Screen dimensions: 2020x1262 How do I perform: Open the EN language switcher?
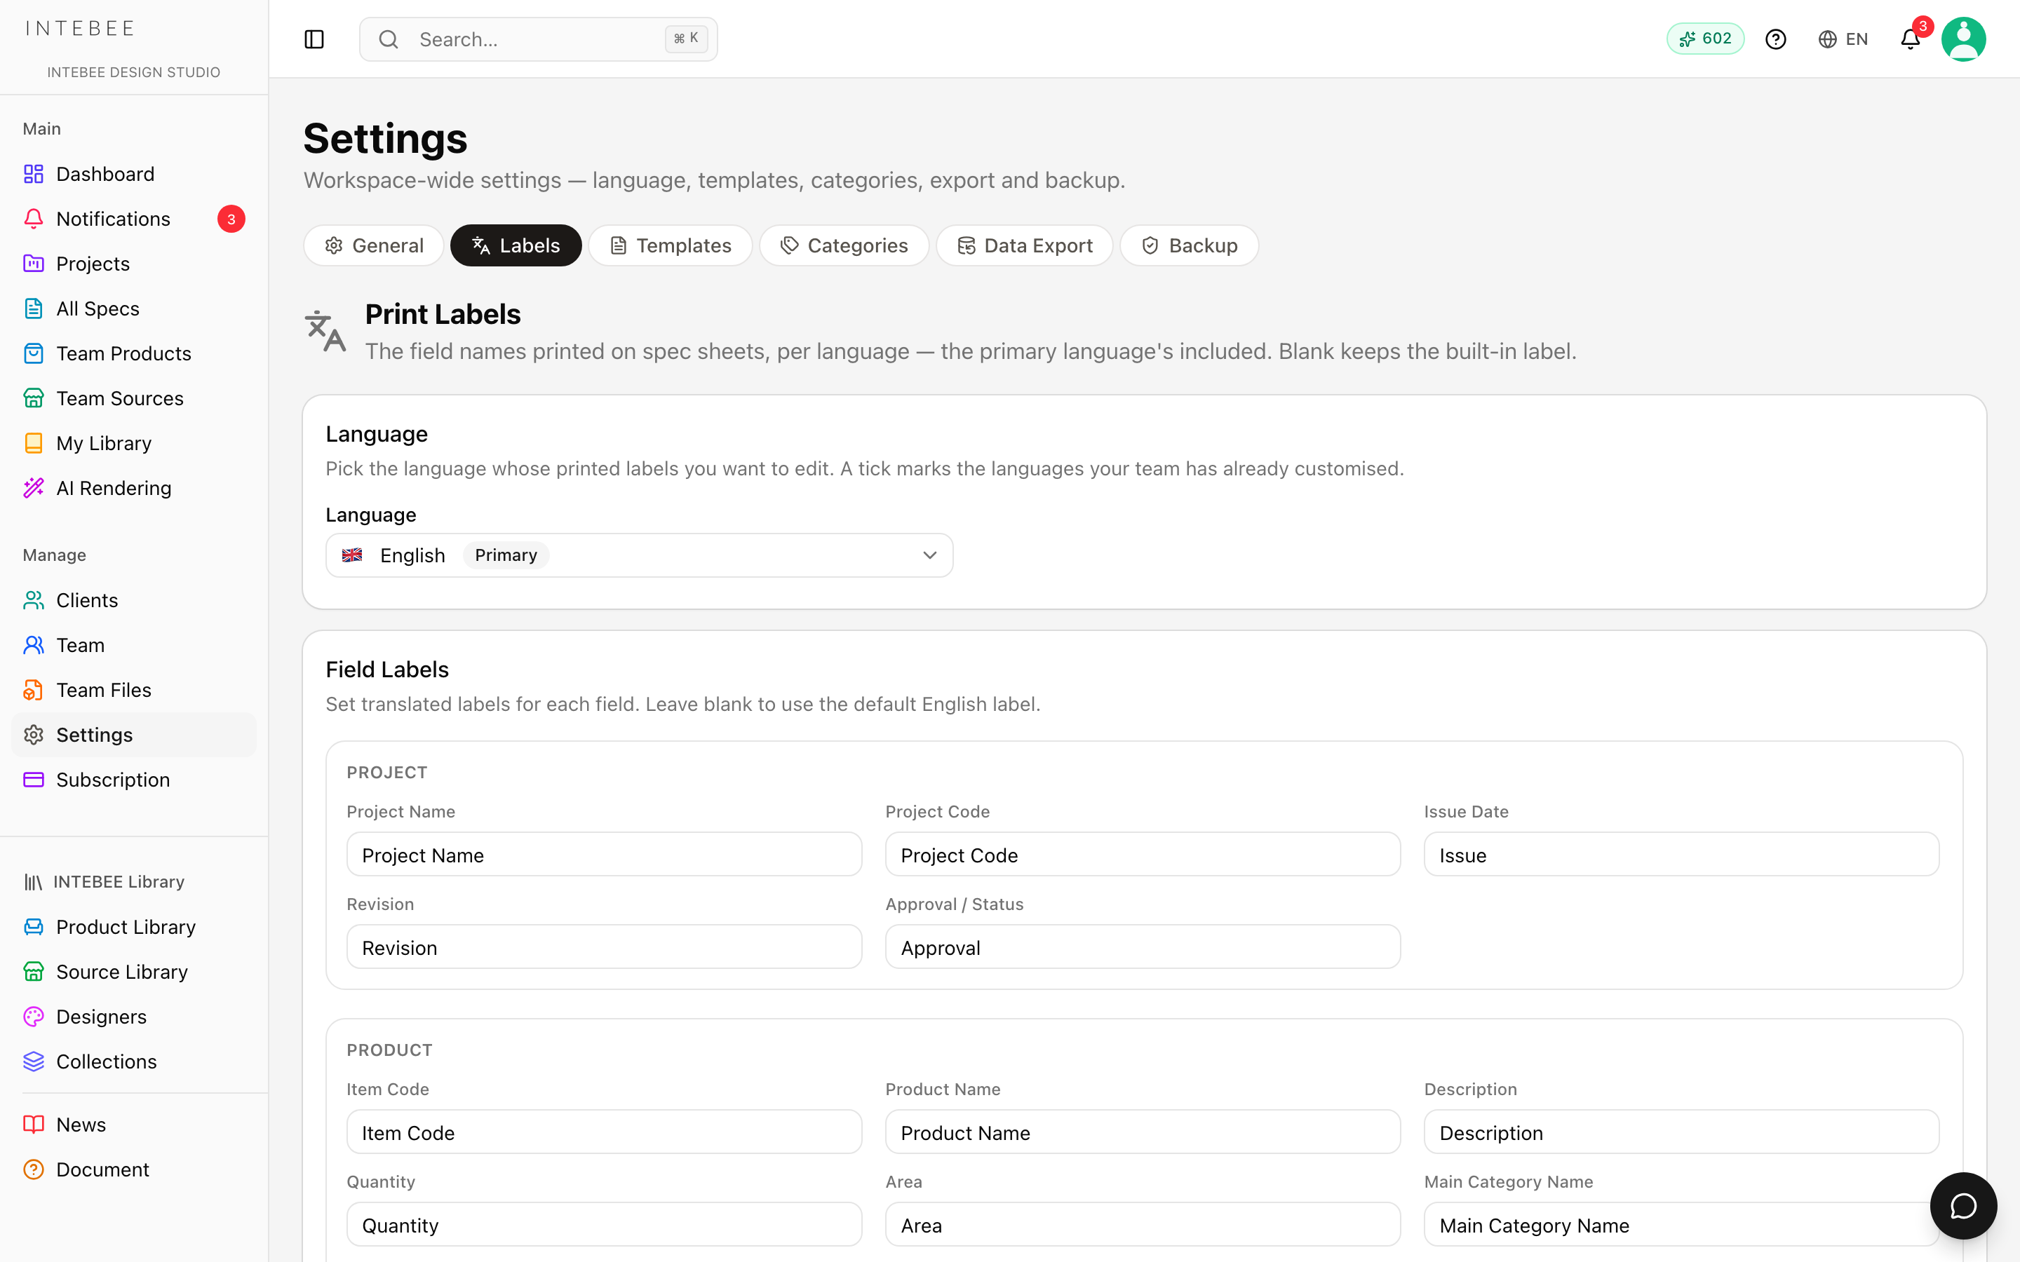point(1843,39)
